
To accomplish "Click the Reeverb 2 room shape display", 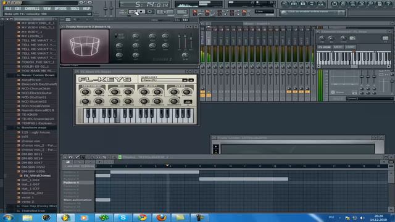I will pos(85,46).
